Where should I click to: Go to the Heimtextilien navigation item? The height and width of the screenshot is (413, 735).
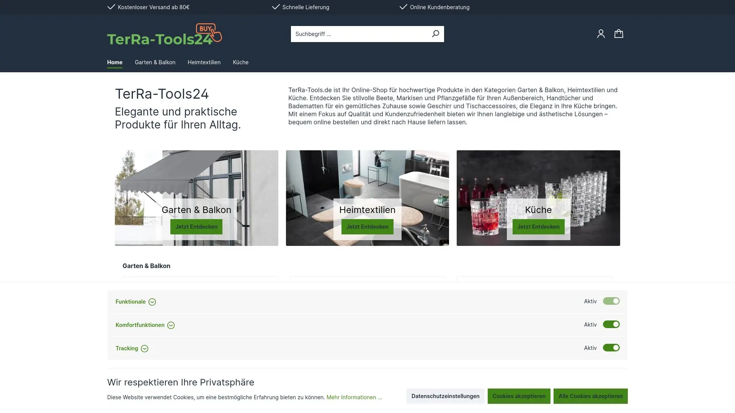click(x=204, y=62)
